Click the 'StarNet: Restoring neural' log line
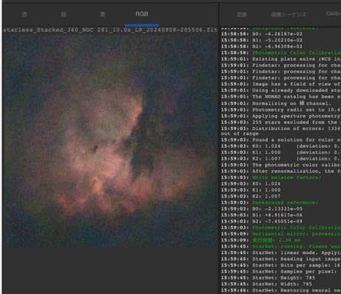This screenshot has width=341, height=294. coord(281,290)
